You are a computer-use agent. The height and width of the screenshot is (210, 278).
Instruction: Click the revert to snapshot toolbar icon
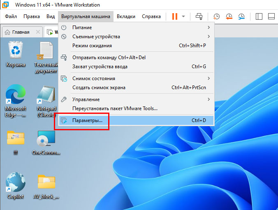pyautogui.click(x=229, y=16)
